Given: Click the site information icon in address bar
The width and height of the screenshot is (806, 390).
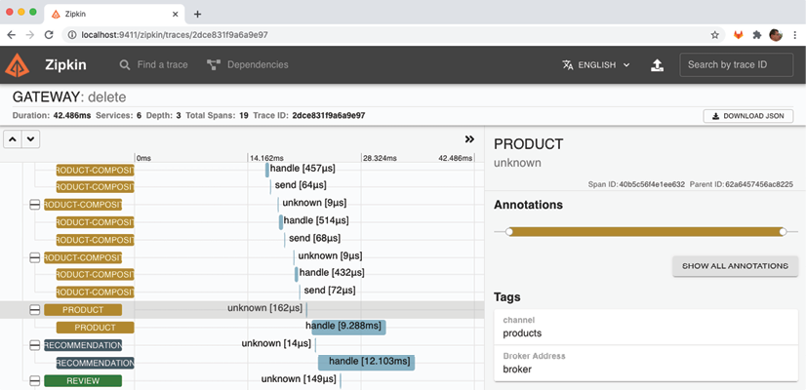Looking at the screenshot, I should [72, 35].
